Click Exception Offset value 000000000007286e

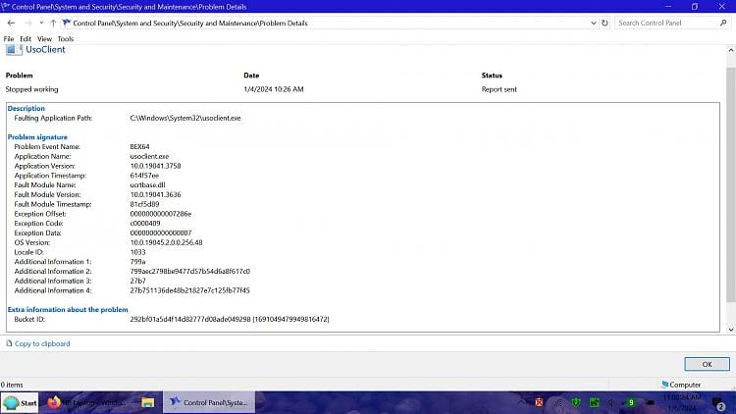(161, 214)
